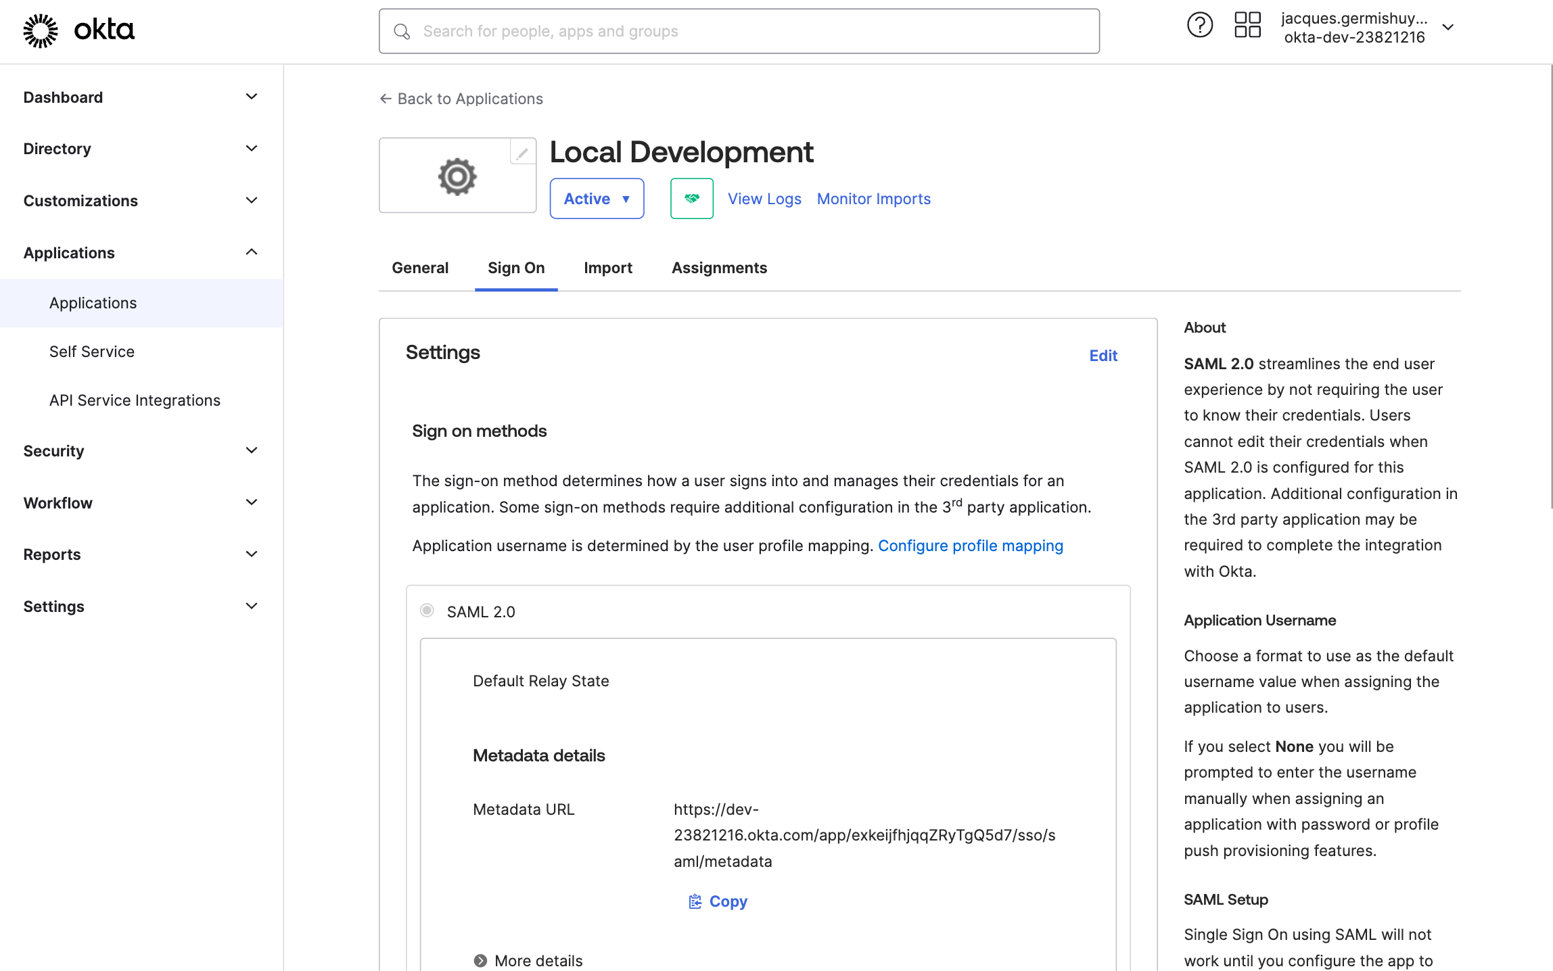Click the pencil edit logo icon
The image size is (1553, 971).
[x=522, y=153]
